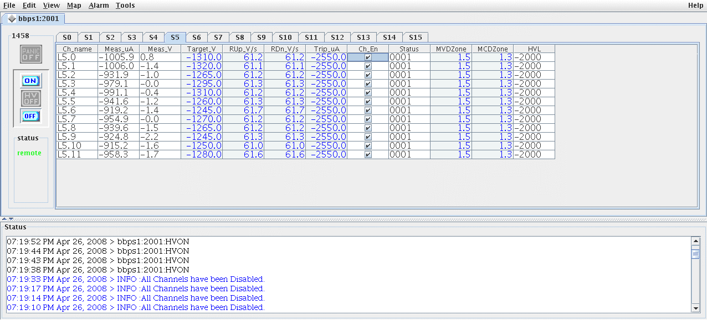Click log entry at 07:19:52 PM HVON

tap(98, 242)
